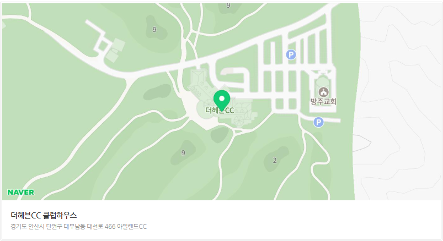Click the cut-off 9 label at the top edge

(x=228, y=5)
